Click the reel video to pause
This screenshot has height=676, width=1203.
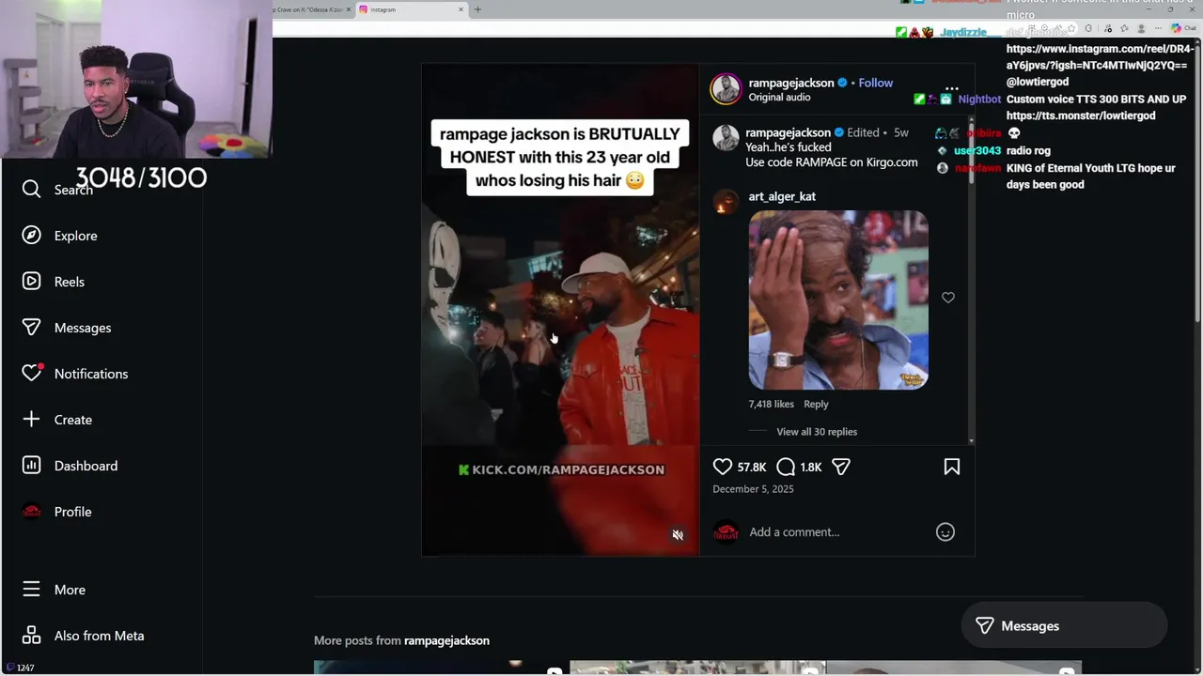point(560,310)
